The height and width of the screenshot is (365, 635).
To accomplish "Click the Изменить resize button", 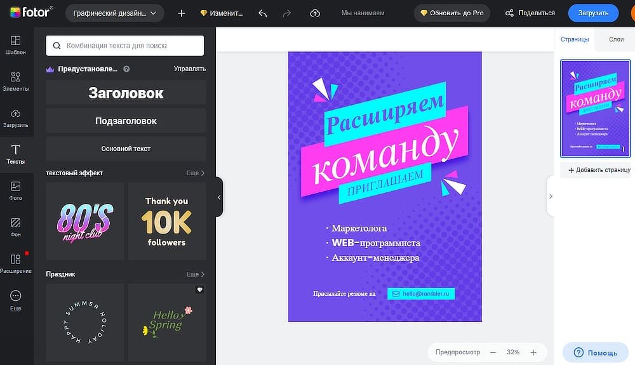I will 222,13.
